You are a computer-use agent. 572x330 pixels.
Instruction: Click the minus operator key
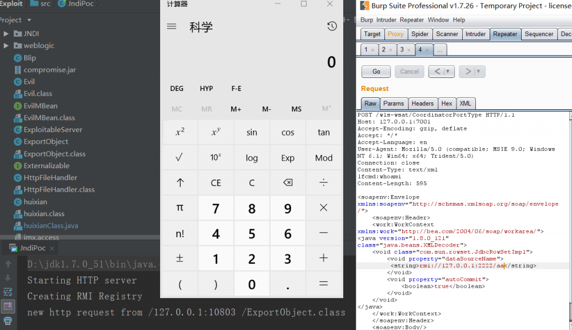(x=324, y=233)
